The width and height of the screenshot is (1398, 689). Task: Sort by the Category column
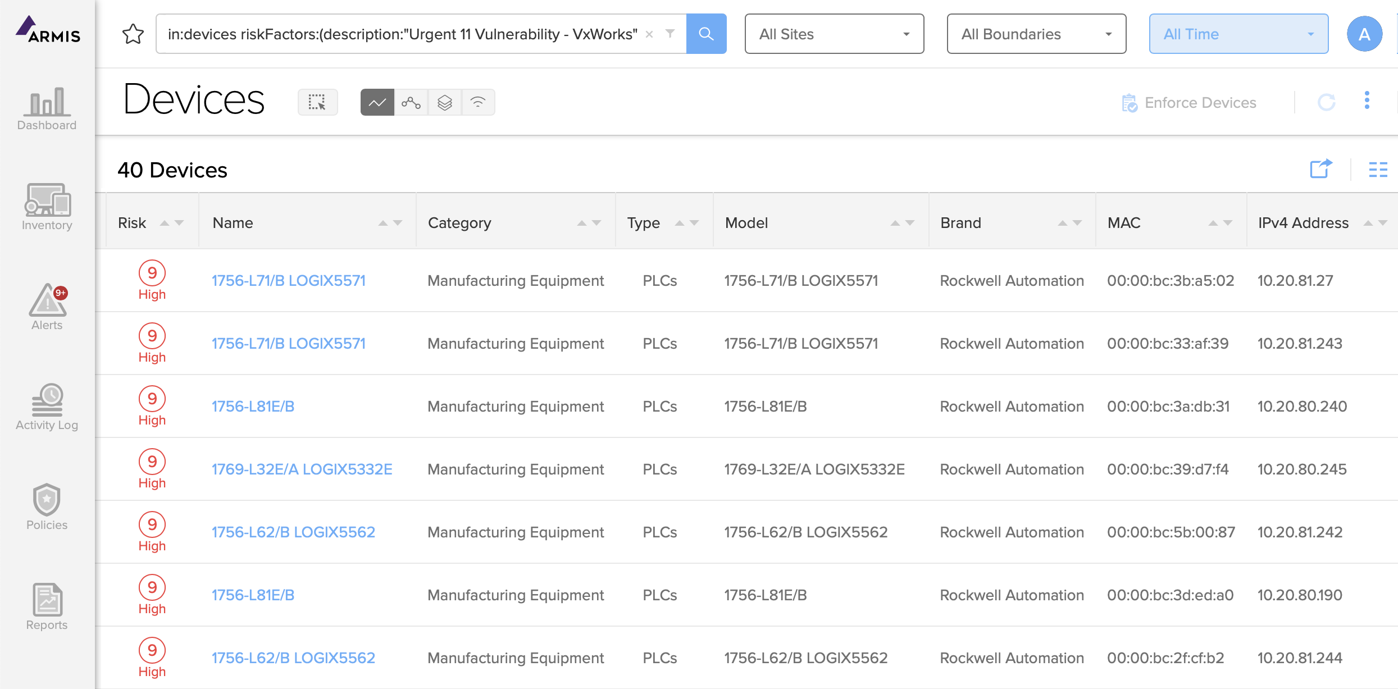589,223
